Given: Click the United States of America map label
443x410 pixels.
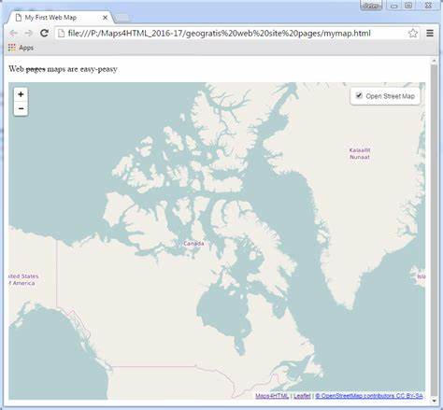Looking at the screenshot, I should 23,279.
